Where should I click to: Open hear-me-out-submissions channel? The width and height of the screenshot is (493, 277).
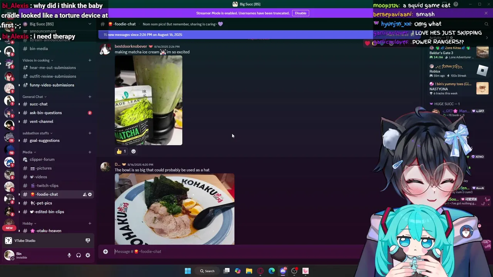pos(57,68)
